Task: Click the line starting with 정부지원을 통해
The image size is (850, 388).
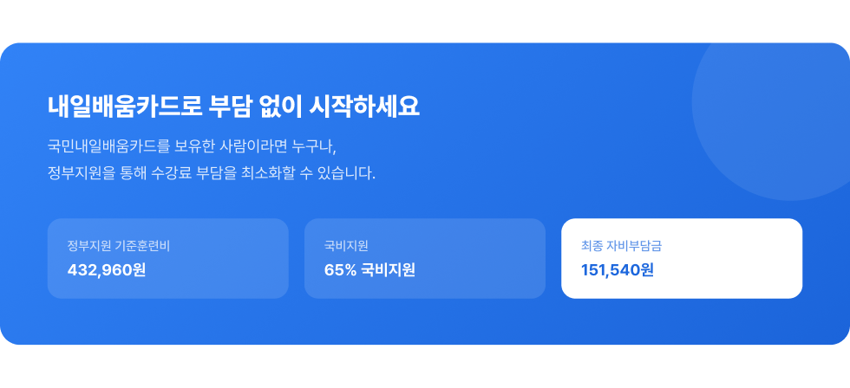Action: tap(212, 172)
